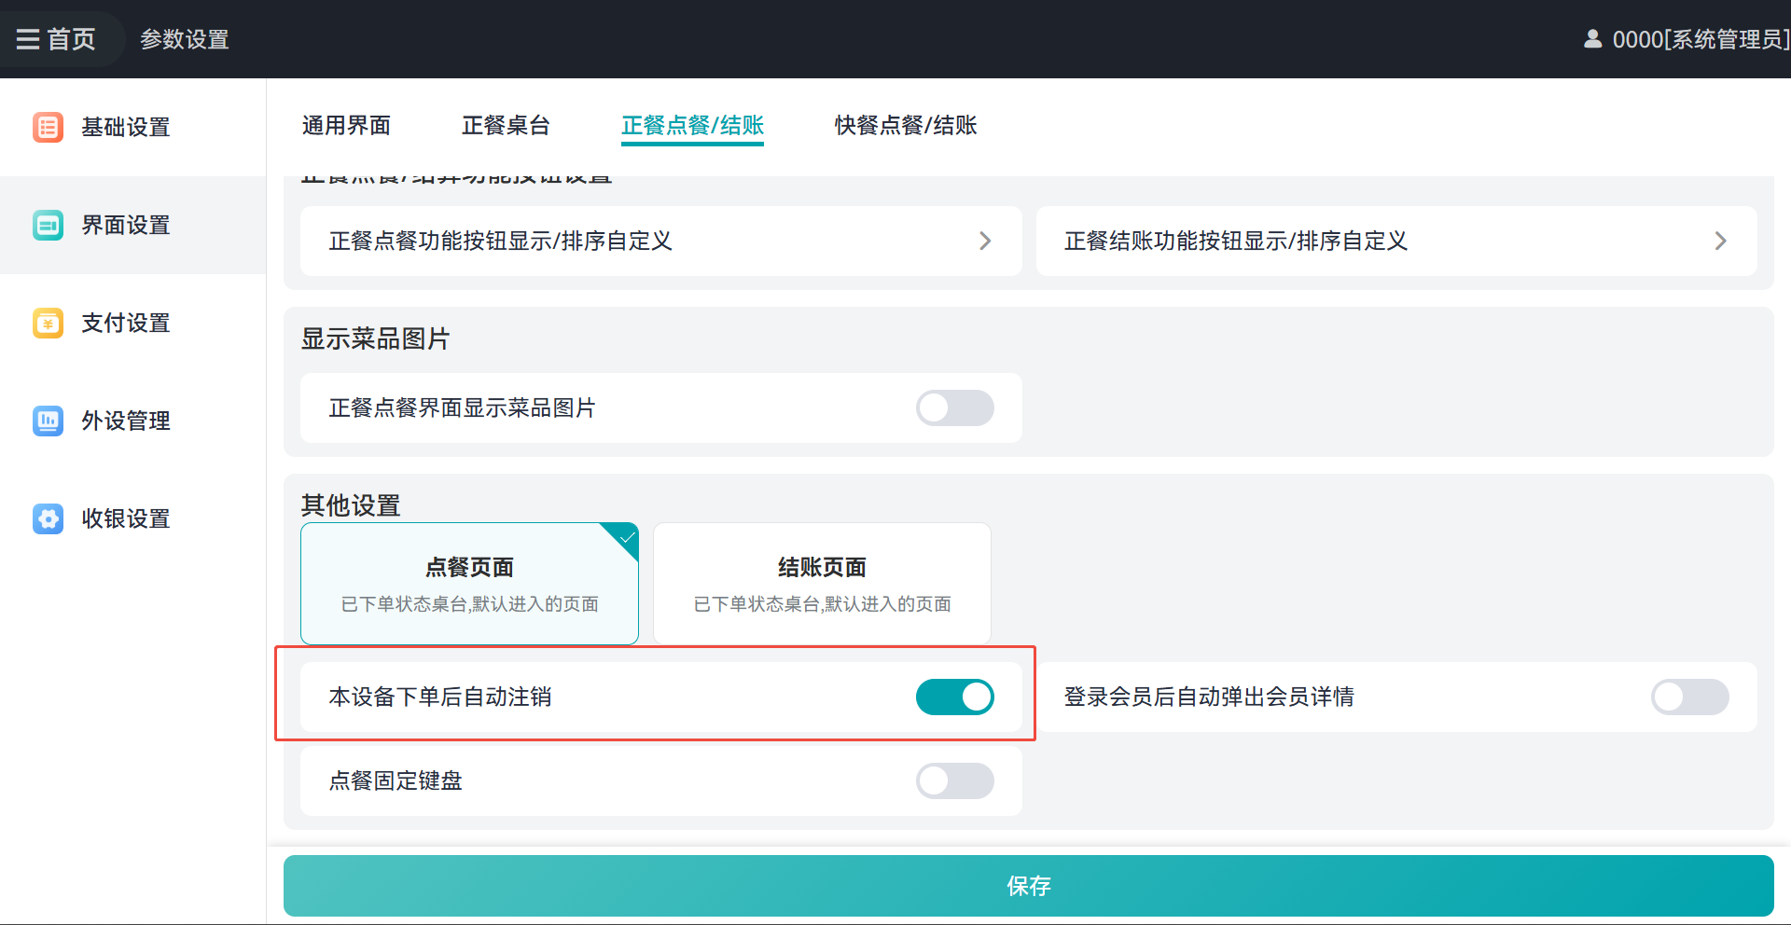Toggle 正餐点餐界面显示菜品图片 switch
Viewport: 1791px width, 925px height.
pos(954,407)
